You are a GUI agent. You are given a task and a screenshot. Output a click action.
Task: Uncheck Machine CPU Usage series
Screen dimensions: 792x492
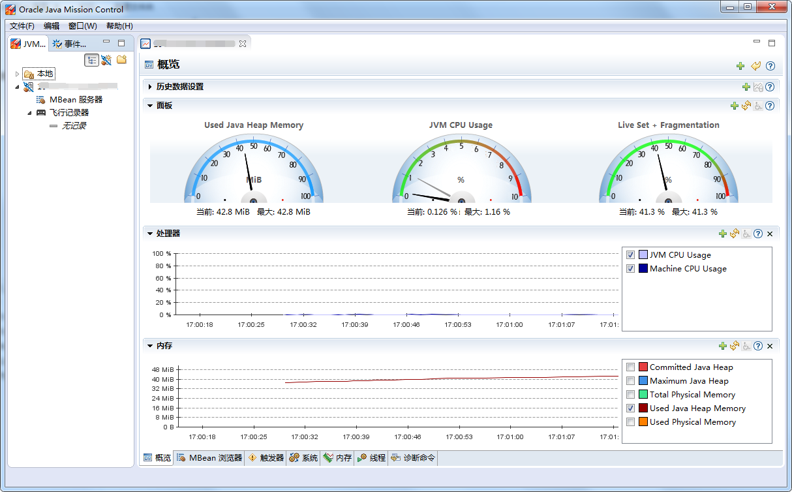coord(631,269)
